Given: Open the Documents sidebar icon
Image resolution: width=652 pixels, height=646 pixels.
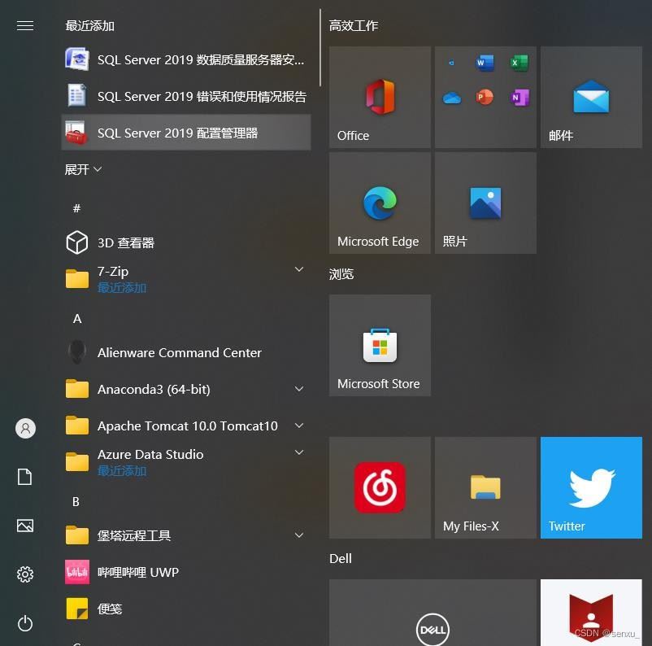Looking at the screenshot, I should click(25, 477).
